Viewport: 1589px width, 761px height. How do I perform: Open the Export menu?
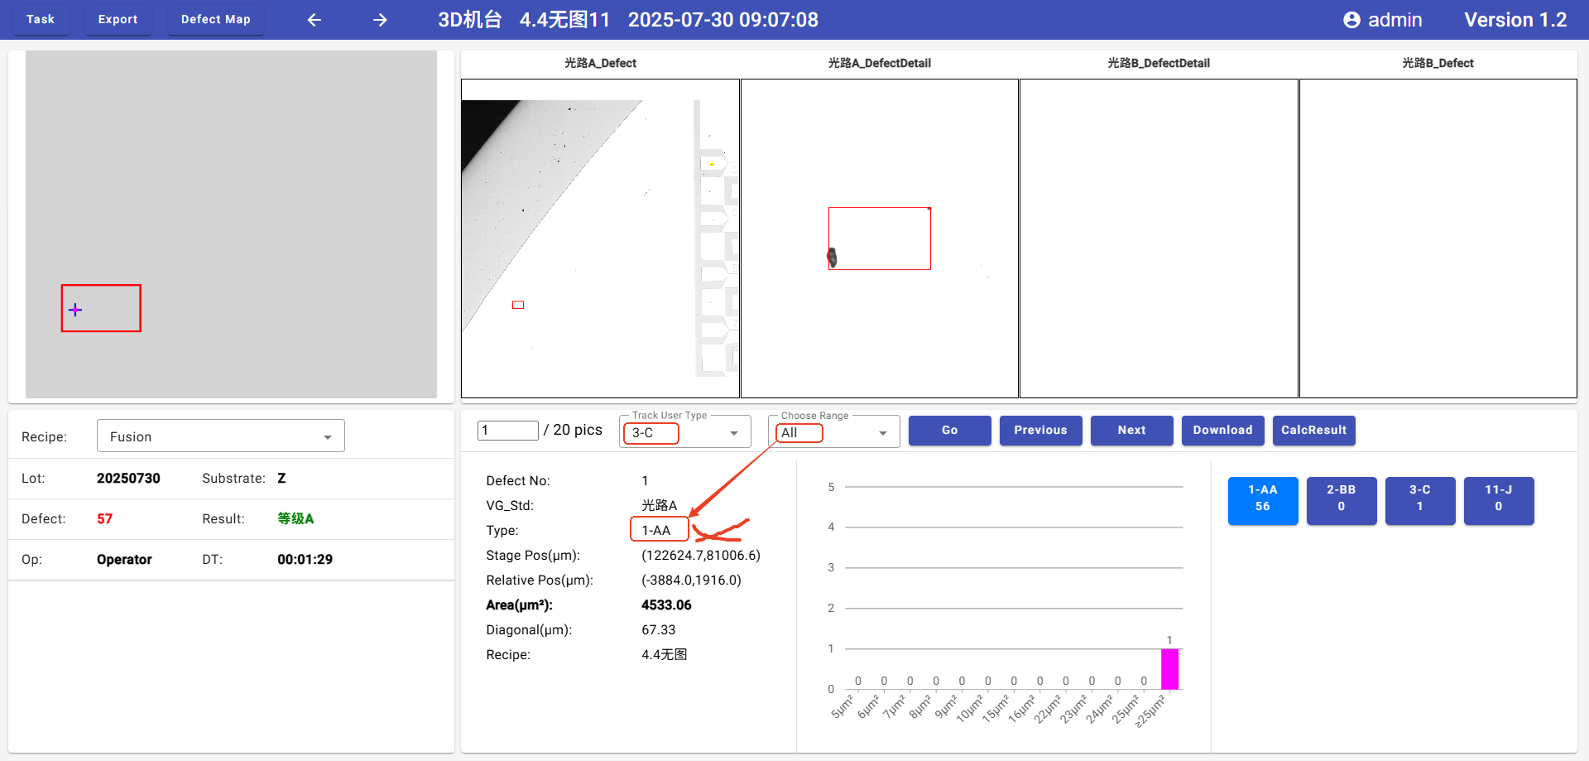pos(118,20)
